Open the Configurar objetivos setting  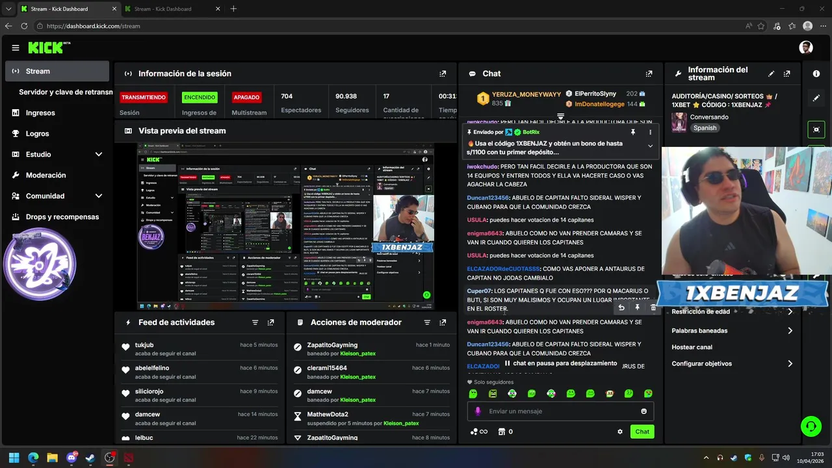(x=733, y=364)
